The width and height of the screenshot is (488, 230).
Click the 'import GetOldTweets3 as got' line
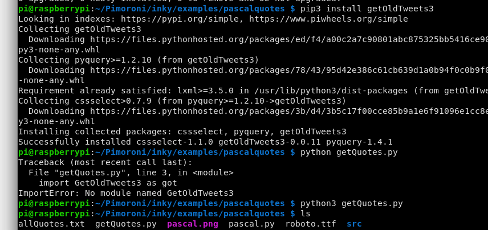click(108, 183)
